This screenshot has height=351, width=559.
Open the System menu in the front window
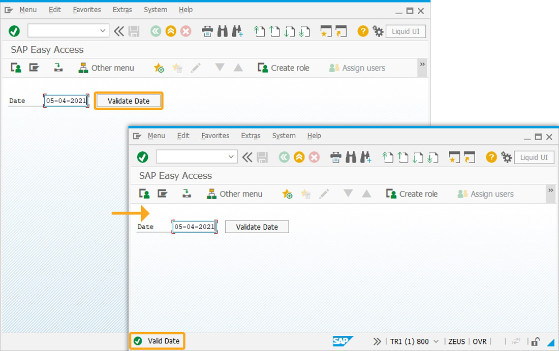284,136
